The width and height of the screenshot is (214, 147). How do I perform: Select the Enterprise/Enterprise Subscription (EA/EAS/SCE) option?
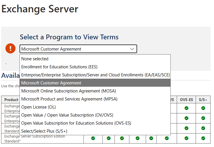(x=95, y=75)
